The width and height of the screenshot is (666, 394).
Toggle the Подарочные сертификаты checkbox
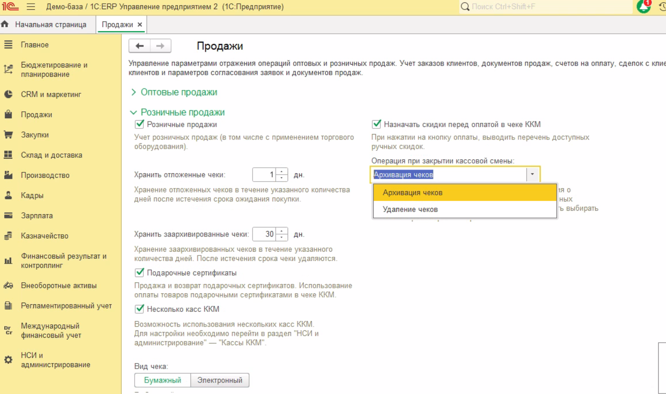(x=139, y=273)
